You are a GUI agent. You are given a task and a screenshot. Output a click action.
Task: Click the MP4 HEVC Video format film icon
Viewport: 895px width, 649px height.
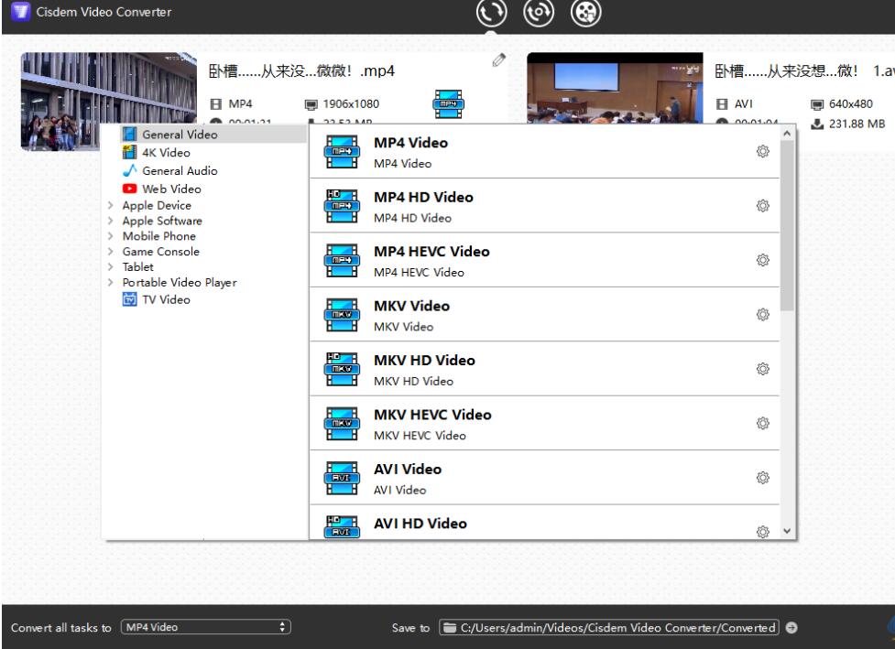point(342,261)
